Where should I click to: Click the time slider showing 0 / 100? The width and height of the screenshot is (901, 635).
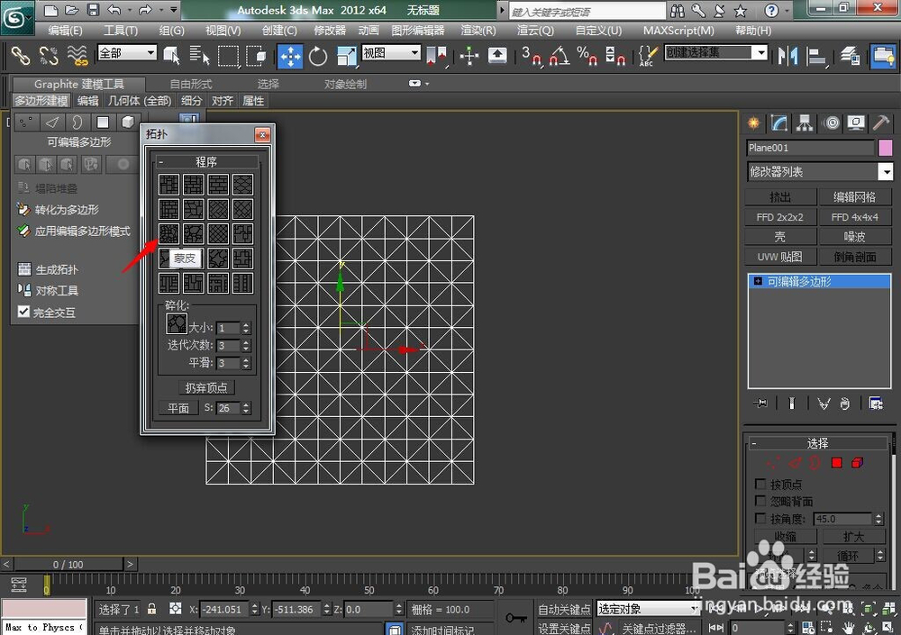coord(68,565)
